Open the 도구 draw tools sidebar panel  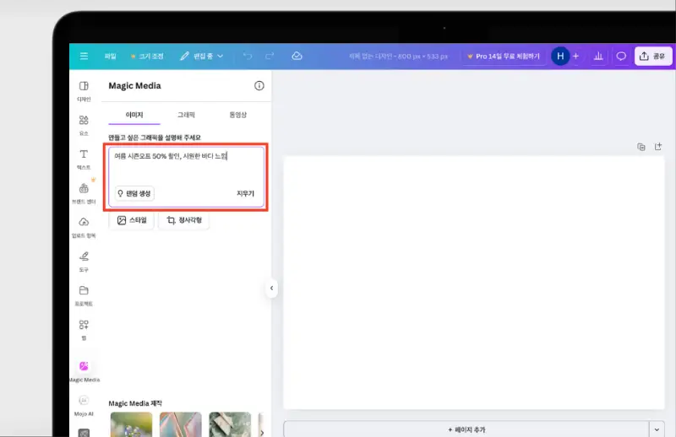tap(84, 262)
